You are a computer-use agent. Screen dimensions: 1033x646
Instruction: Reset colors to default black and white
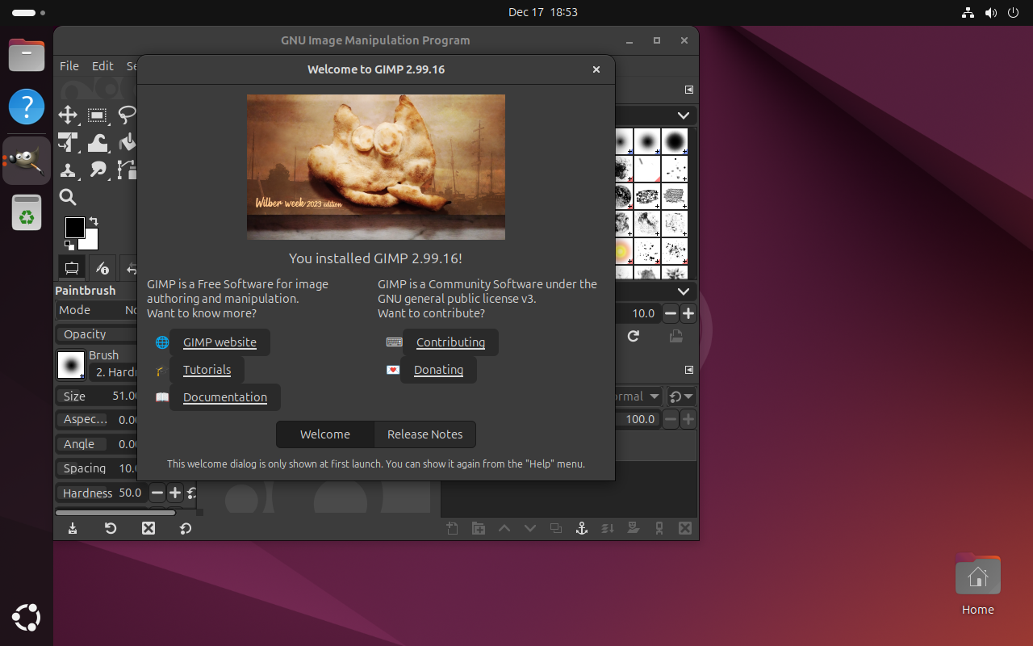69,245
